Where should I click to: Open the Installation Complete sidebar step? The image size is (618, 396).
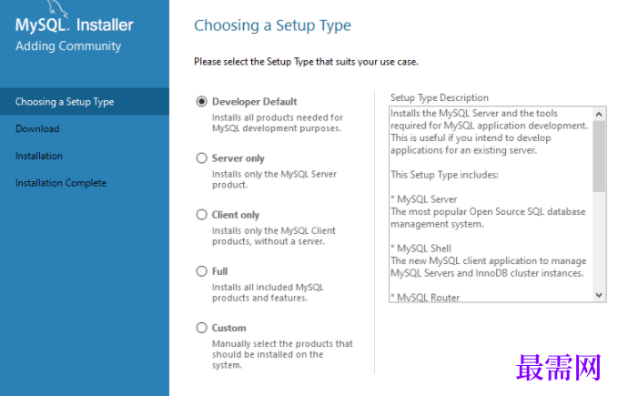[61, 183]
